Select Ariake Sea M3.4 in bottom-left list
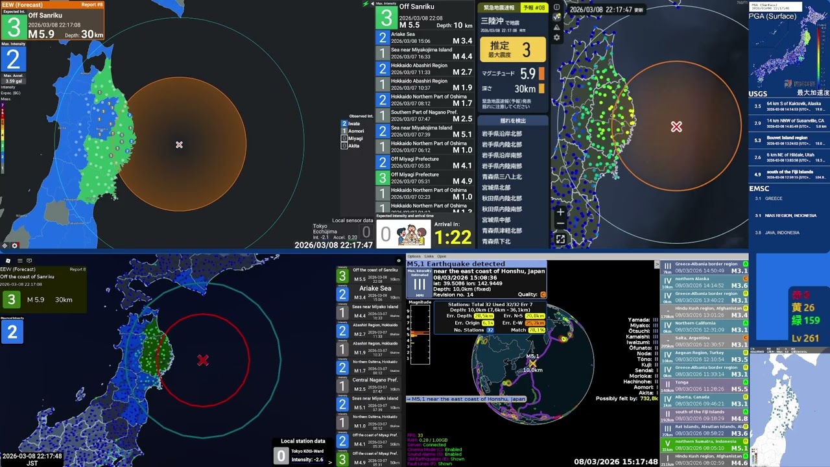The width and height of the screenshot is (830, 467). click(368, 293)
